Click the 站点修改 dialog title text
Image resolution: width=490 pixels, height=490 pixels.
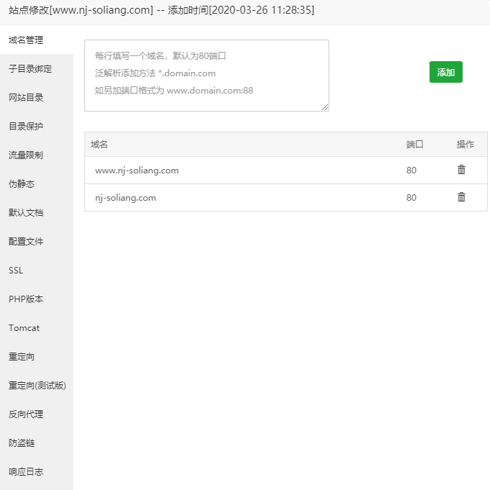tap(161, 10)
